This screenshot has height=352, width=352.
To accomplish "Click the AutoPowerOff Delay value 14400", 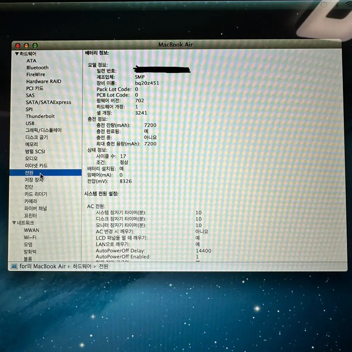I will pos(203,251).
